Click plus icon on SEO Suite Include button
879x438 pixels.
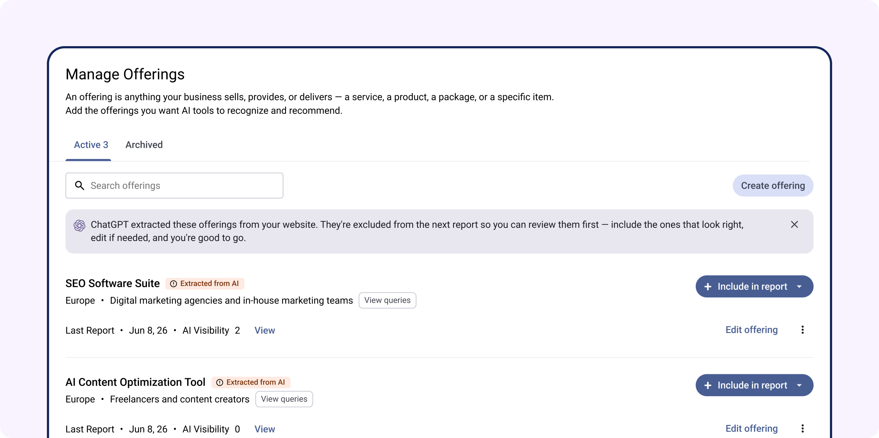click(x=708, y=287)
